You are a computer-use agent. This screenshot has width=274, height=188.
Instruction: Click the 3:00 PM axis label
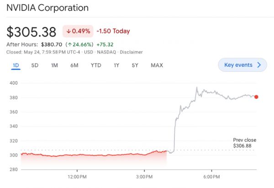point(144,176)
